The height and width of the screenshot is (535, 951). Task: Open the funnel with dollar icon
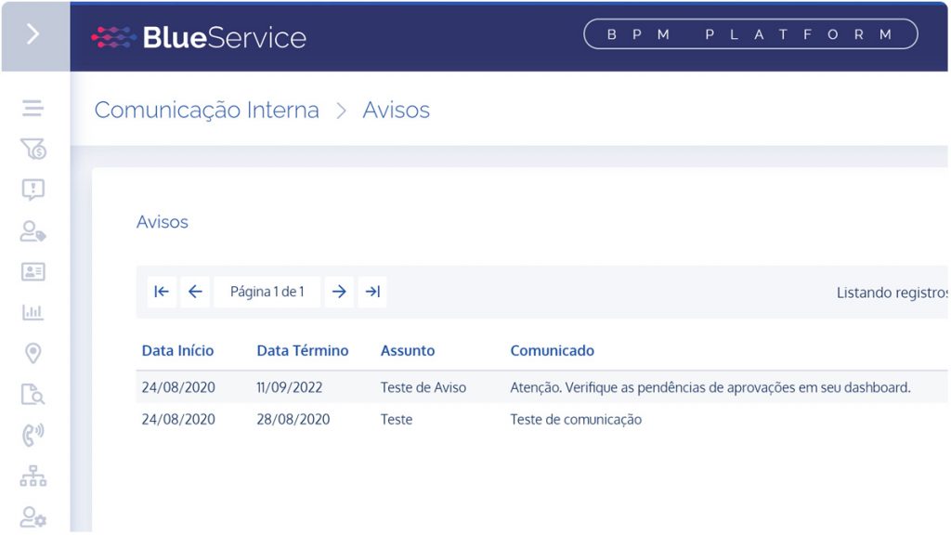(x=33, y=149)
